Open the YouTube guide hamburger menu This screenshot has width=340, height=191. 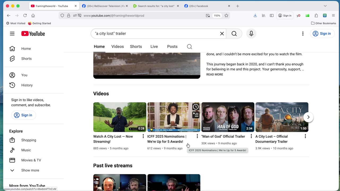click(12, 34)
